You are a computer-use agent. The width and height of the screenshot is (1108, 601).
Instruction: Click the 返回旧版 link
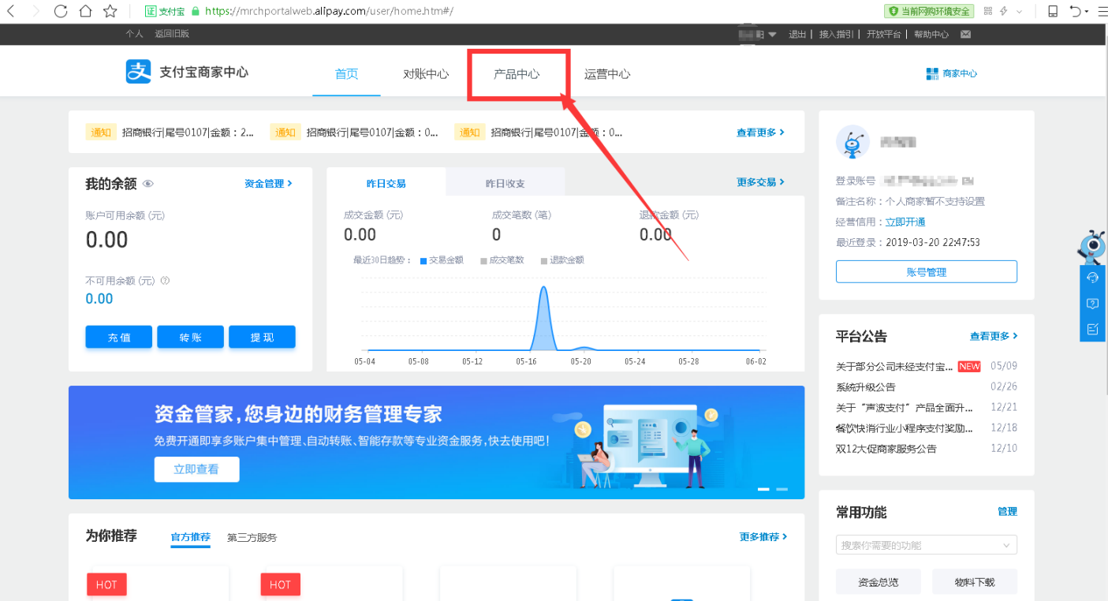172,34
